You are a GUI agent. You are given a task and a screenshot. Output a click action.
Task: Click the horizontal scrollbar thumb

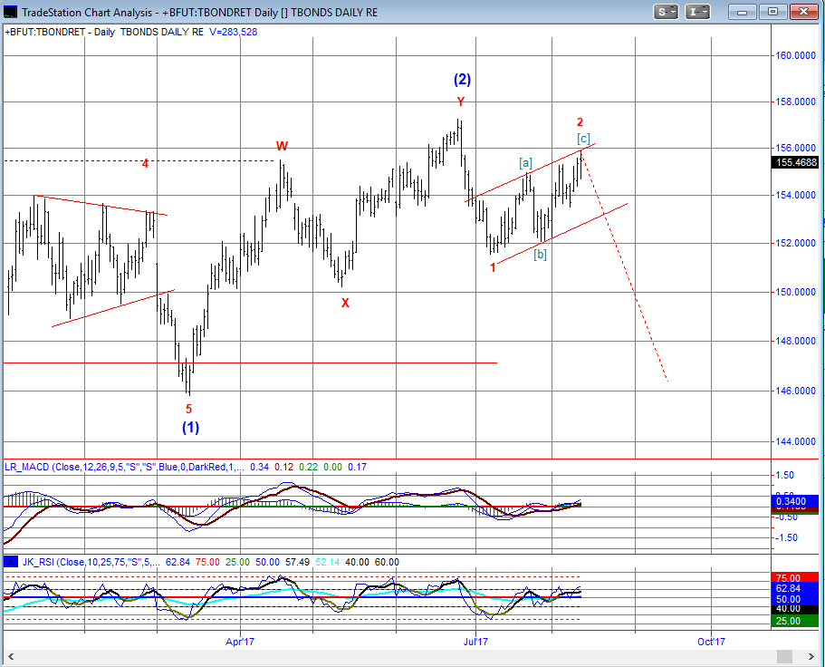point(784,656)
